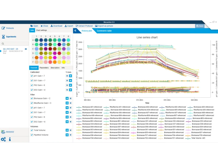Click the right Y-axis arrow for Riboflavine Gain

point(71,103)
